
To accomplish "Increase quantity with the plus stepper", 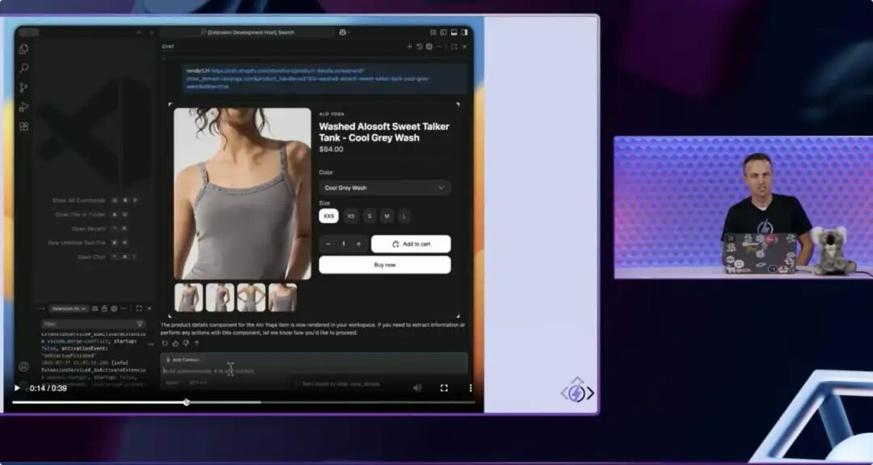I will coord(359,244).
